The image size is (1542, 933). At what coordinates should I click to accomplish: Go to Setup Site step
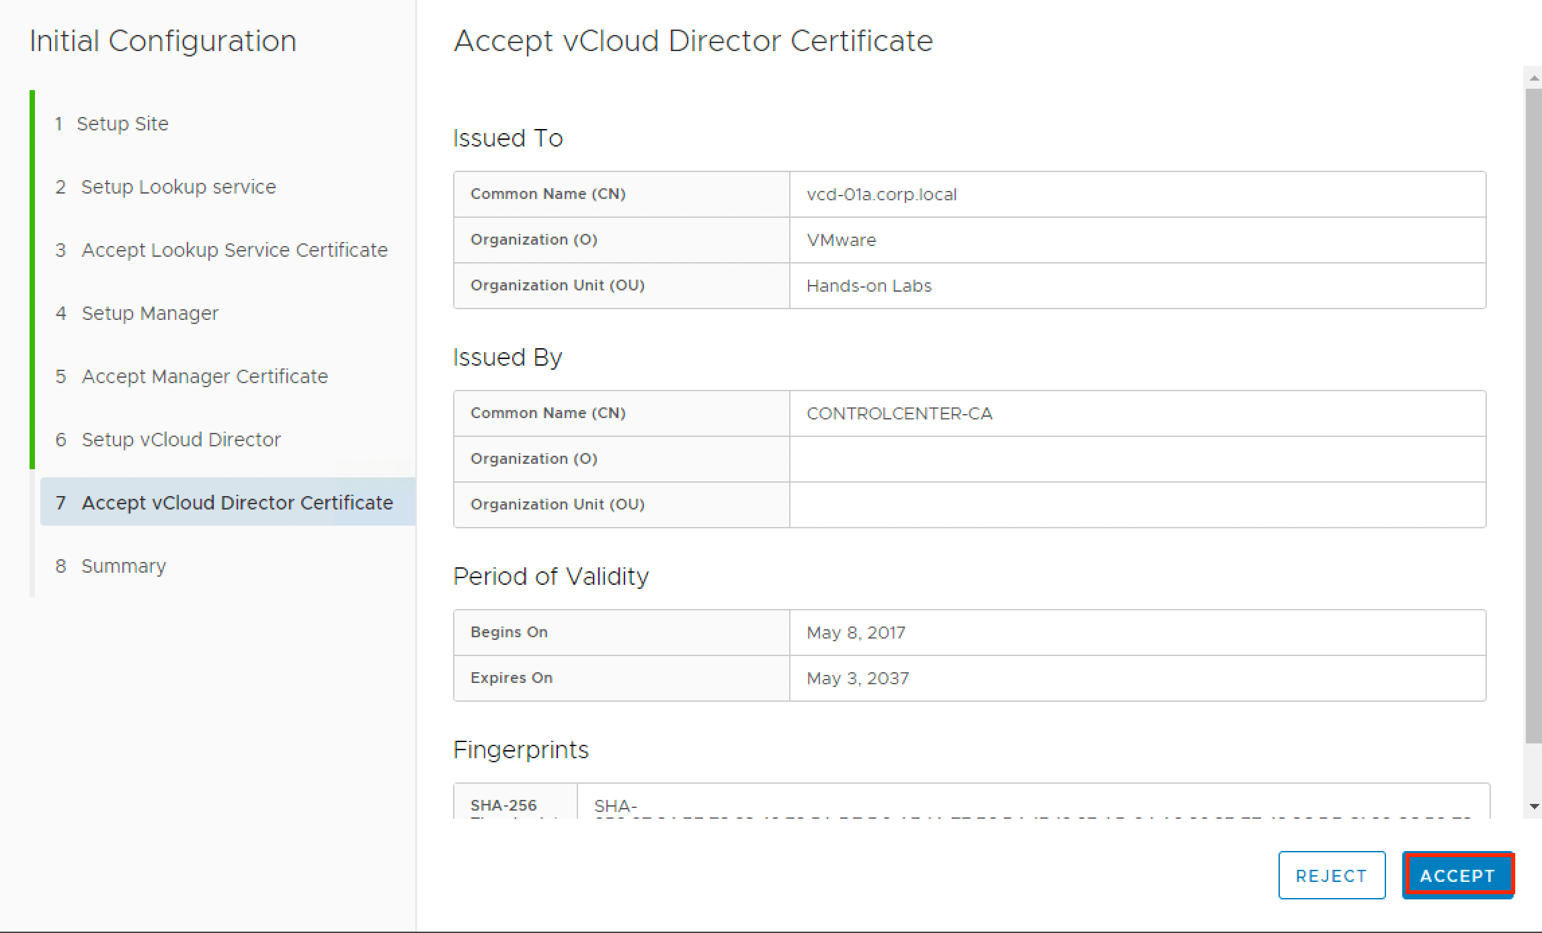coord(122,124)
